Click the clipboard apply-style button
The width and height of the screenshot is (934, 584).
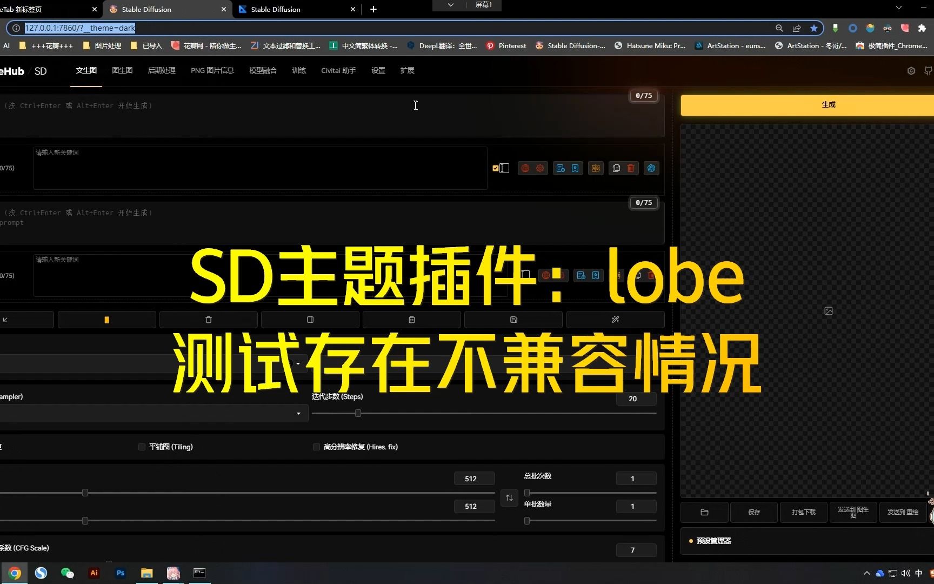[x=411, y=320]
